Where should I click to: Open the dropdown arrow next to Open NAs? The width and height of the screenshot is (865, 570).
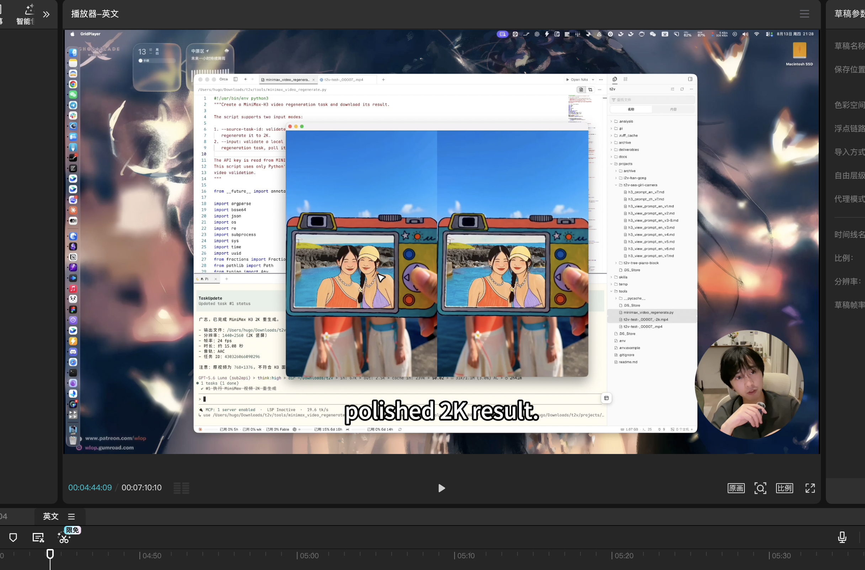[x=593, y=80]
